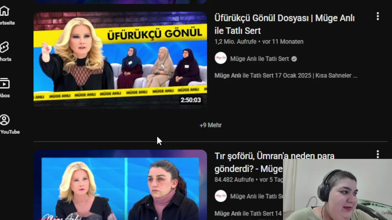Image resolution: width=392 pixels, height=220 pixels.
Task: Click the description 'Müge Anlı ile Tatlı Sert 17 Ocak 2025'
Action: 286,75
